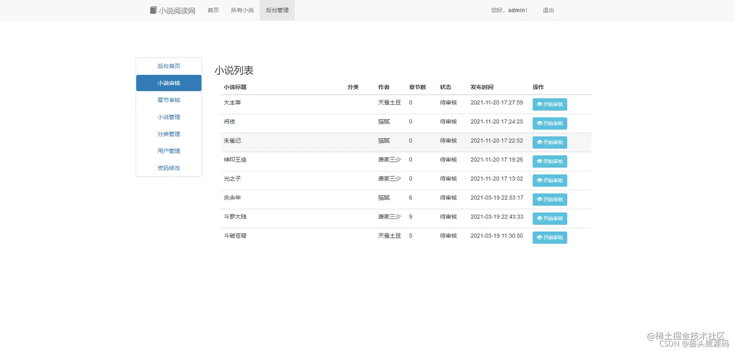Open 密码修改 in the sidebar
Screen dimensions: 735x351
pos(169,168)
